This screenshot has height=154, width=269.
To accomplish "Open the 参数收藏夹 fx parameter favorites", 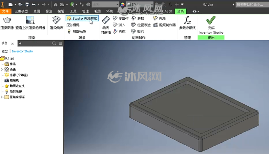I will [x=187, y=23].
